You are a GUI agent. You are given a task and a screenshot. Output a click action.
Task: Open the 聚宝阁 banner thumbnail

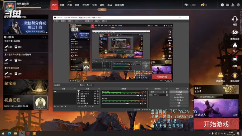pyautogui.click(x=26, y=87)
